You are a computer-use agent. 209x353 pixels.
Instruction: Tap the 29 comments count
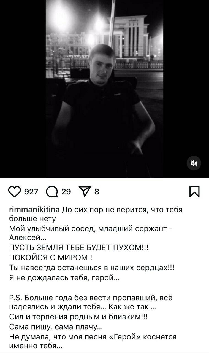click(66, 192)
